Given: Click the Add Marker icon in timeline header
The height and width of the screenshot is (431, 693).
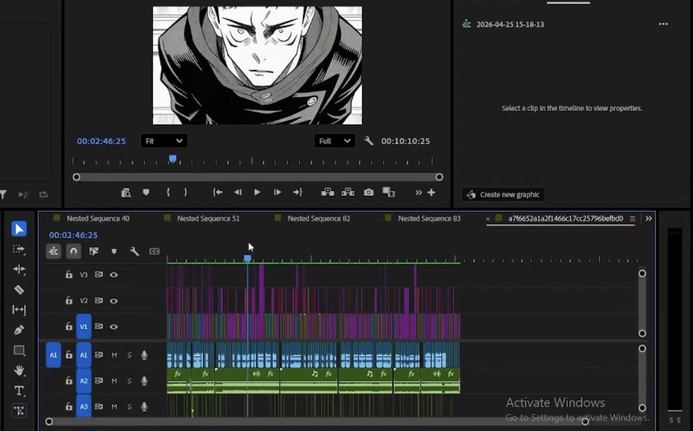Looking at the screenshot, I should 114,251.
